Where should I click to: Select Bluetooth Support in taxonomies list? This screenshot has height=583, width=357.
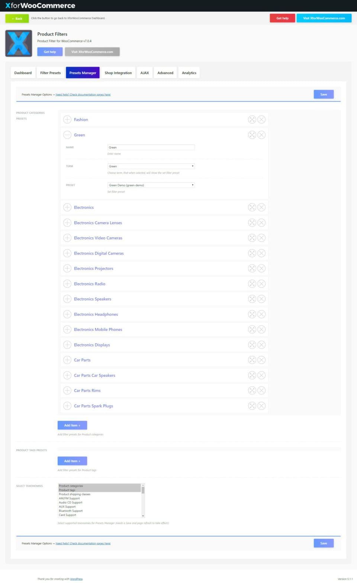pyautogui.click(x=99, y=511)
